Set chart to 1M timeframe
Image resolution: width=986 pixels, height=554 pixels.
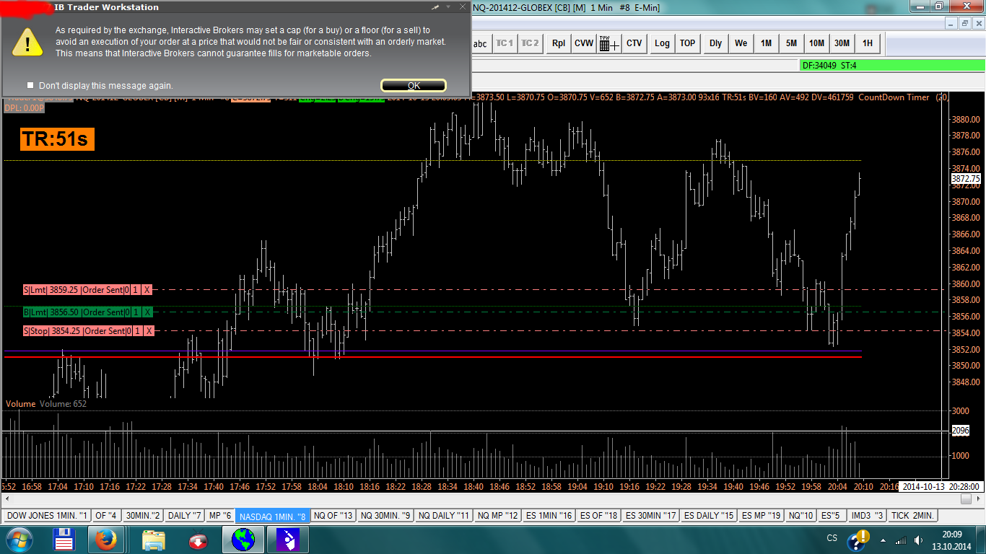(767, 43)
